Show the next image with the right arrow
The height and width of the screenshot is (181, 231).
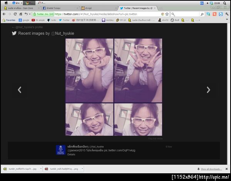208,90
